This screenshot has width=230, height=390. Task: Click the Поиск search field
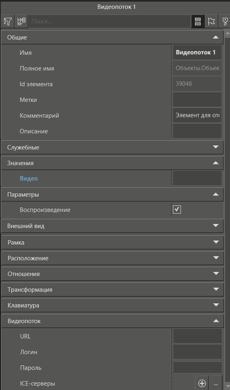coord(109,21)
